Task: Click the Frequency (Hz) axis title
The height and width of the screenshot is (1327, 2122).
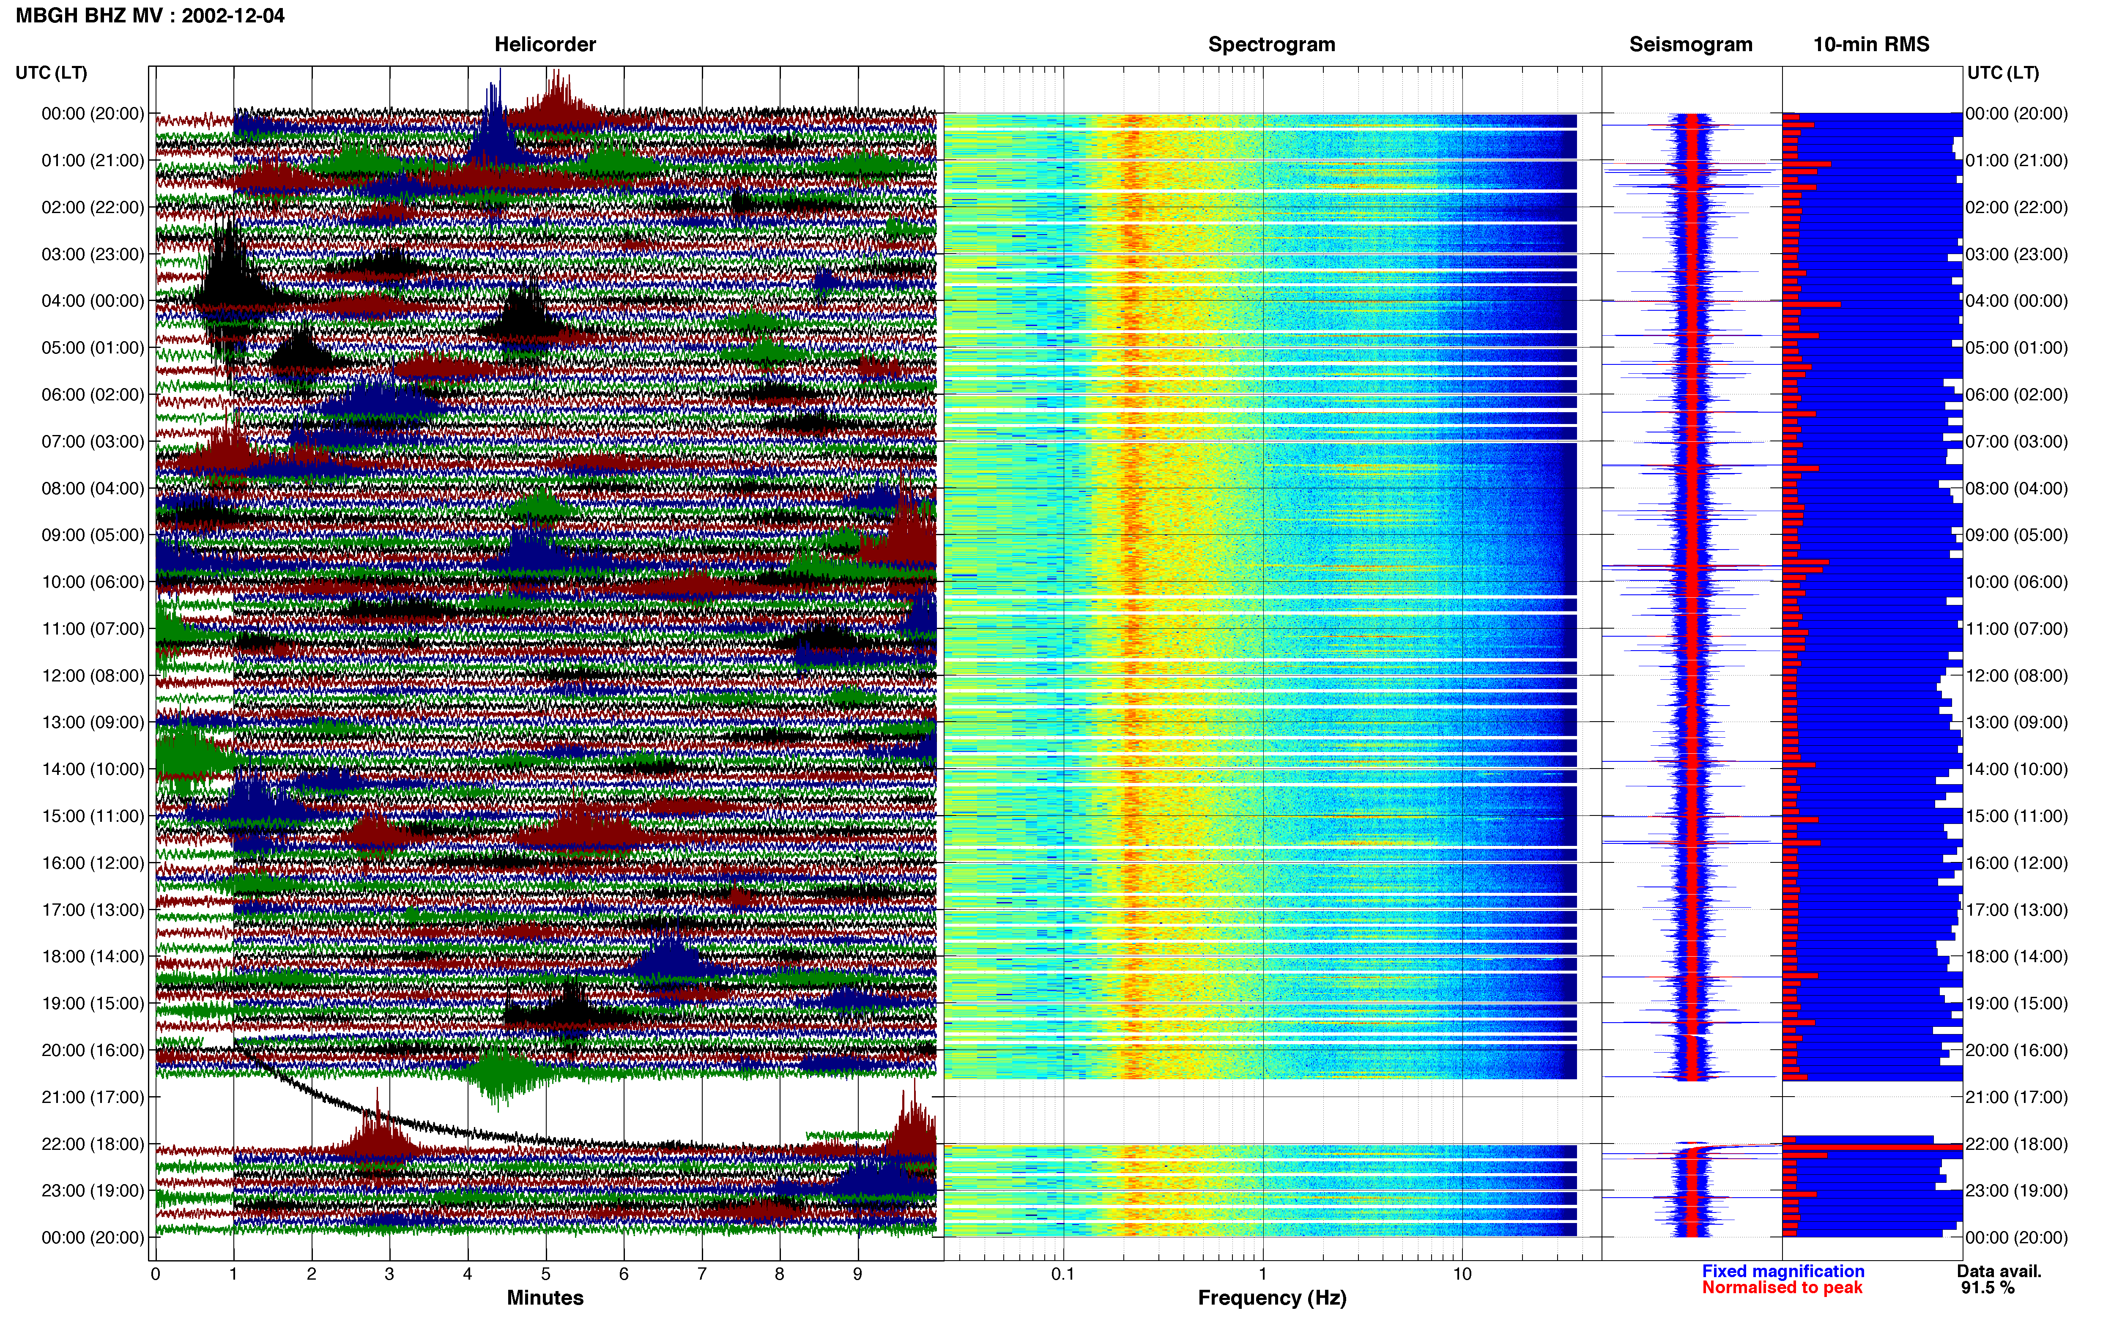Action: point(1272,1298)
